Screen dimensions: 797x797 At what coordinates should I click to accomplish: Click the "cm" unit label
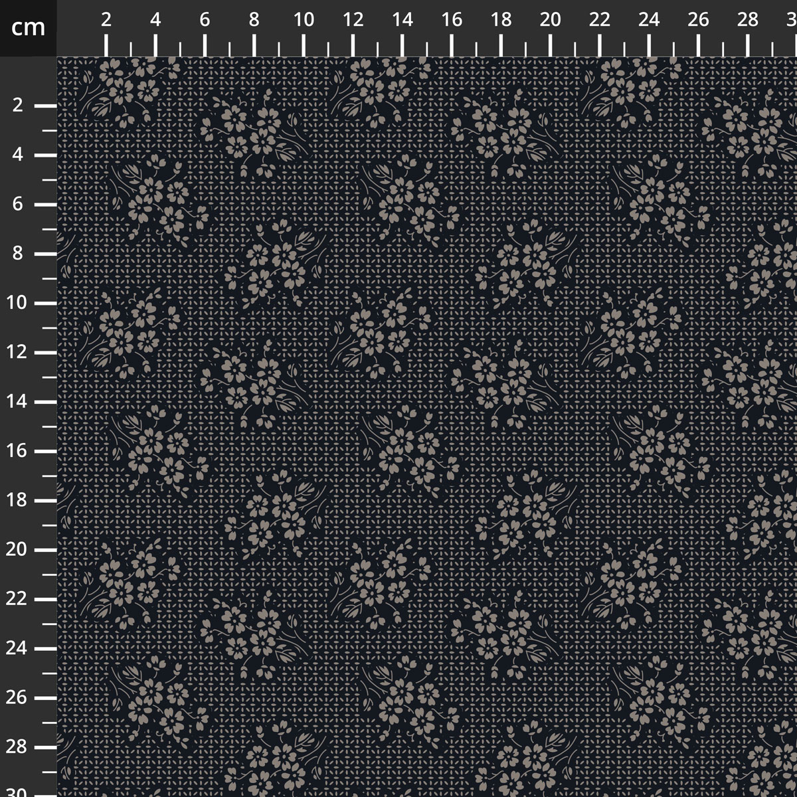pos(28,27)
